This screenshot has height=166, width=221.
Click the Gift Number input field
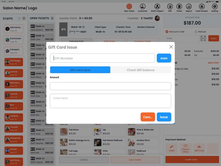(102, 58)
